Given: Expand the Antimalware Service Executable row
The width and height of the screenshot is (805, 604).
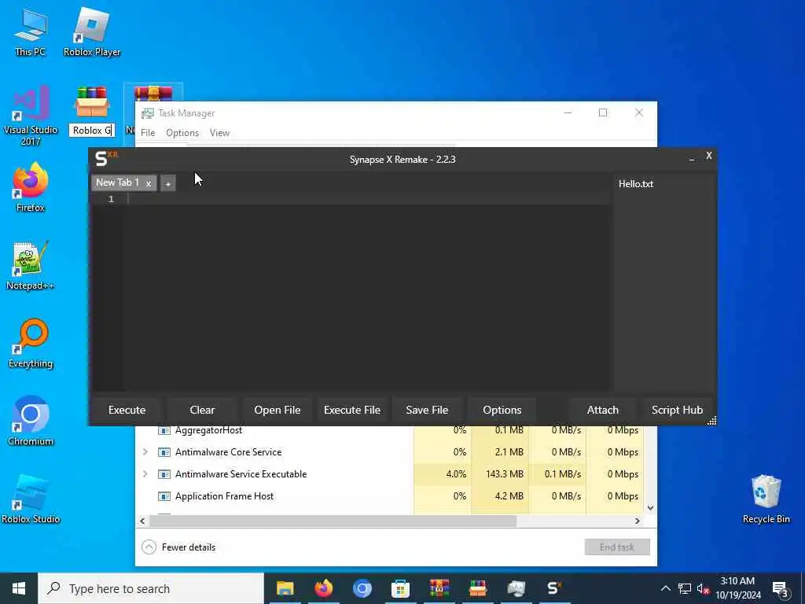Looking at the screenshot, I should coord(145,474).
